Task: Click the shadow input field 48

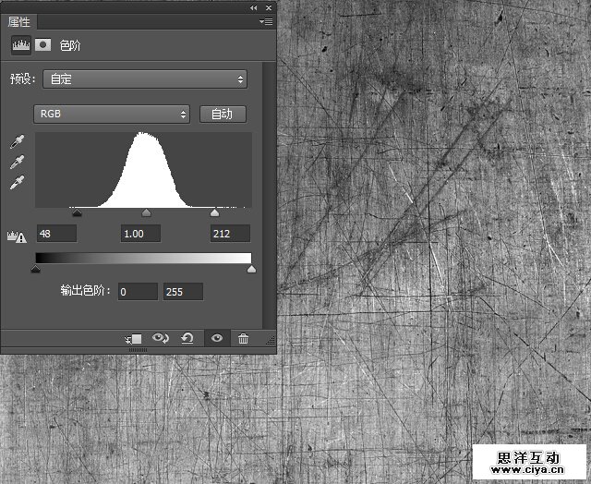Action: [57, 234]
